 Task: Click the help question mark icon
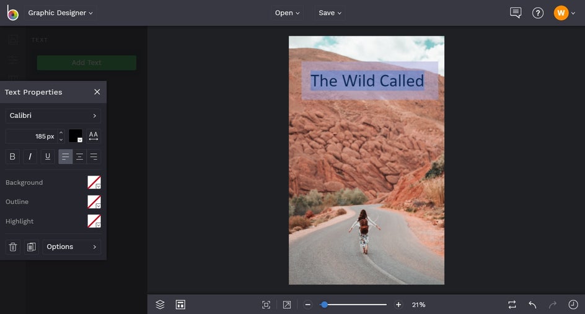coord(538,13)
